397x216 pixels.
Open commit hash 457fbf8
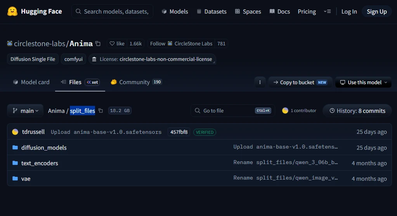[179, 132]
